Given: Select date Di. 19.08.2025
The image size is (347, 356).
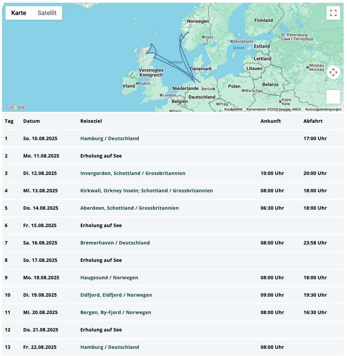Looking at the screenshot, I should pos(40,295).
